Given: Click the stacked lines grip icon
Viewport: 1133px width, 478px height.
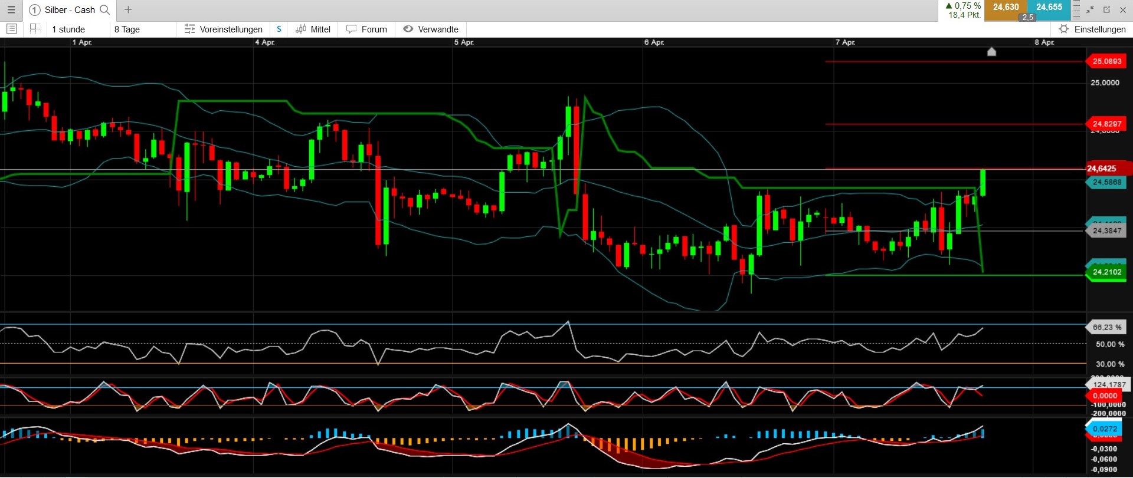Looking at the screenshot, I should click(x=1077, y=10).
